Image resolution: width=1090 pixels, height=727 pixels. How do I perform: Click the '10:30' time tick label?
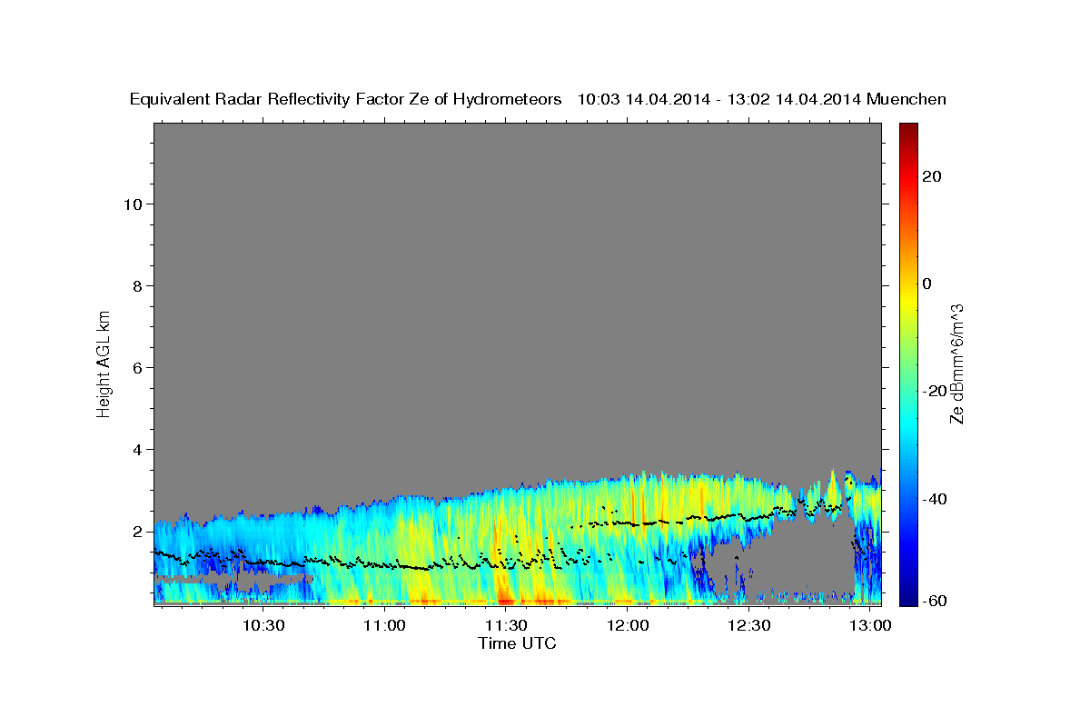pyautogui.click(x=263, y=625)
